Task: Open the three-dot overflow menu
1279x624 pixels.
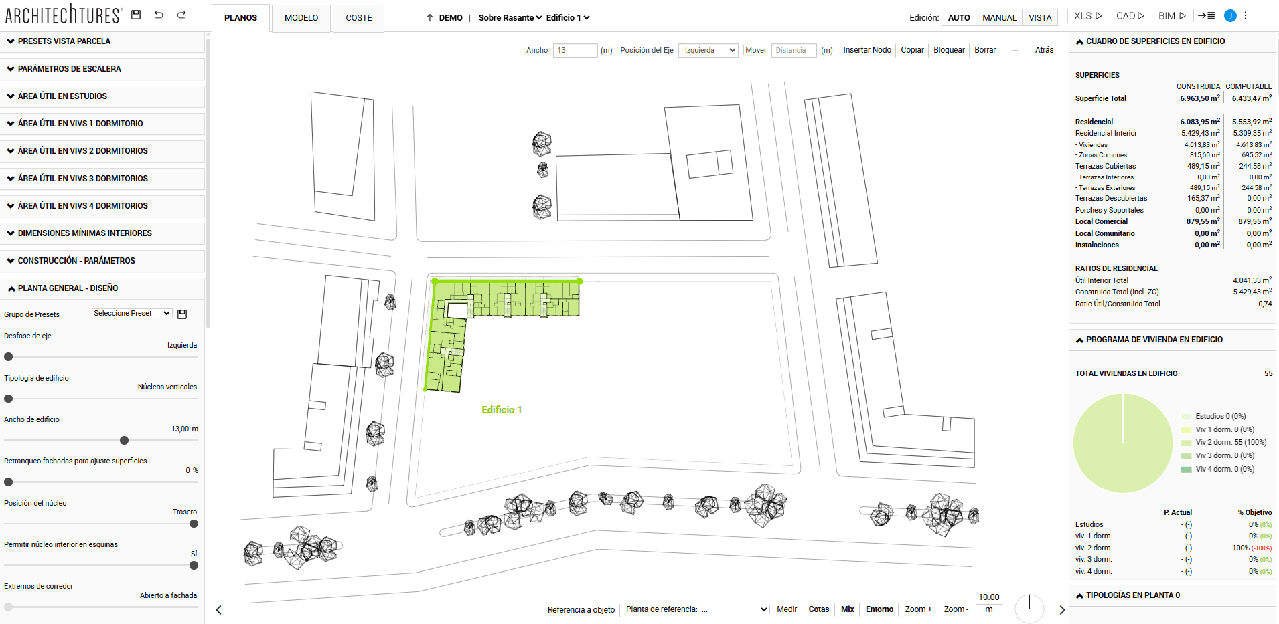Action: pyautogui.click(x=1246, y=15)
